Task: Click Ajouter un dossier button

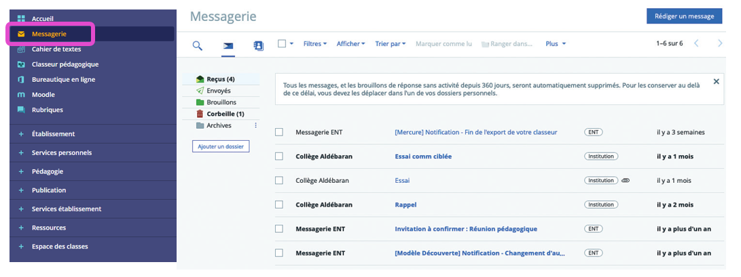Action: point(221,146)
